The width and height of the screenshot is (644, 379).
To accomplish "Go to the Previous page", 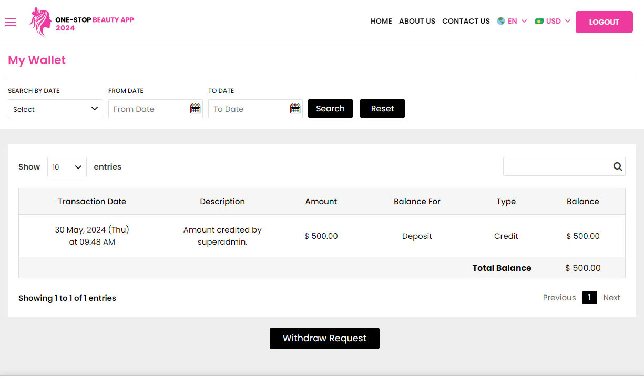I will click(559, 298).
